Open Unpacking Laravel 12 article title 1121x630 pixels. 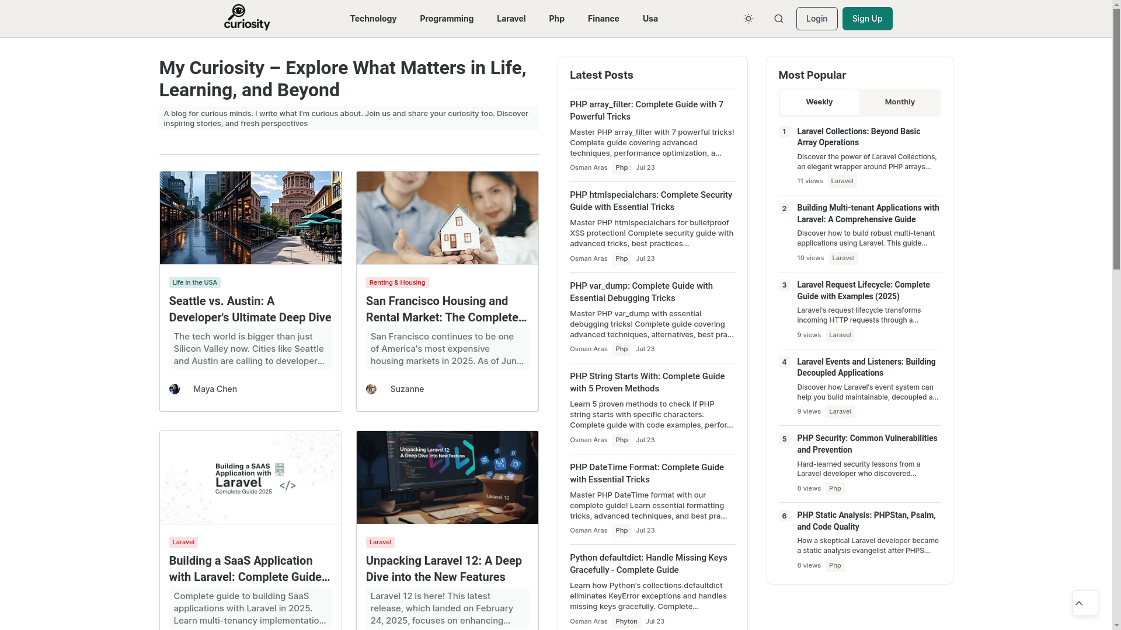[444, 569]
